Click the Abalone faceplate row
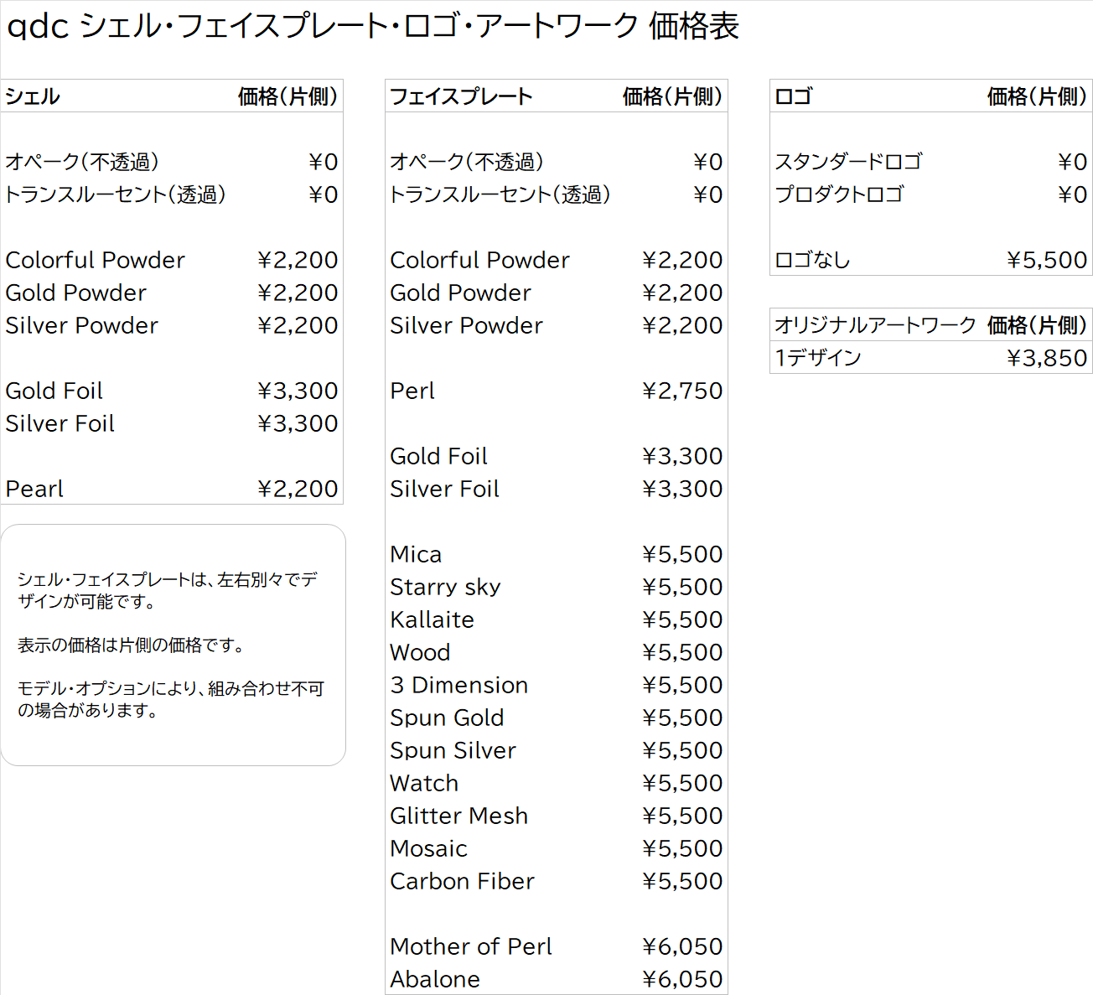Image resolution: width=1093 pixels, height=995 pixels. click(x=435, y=979)
